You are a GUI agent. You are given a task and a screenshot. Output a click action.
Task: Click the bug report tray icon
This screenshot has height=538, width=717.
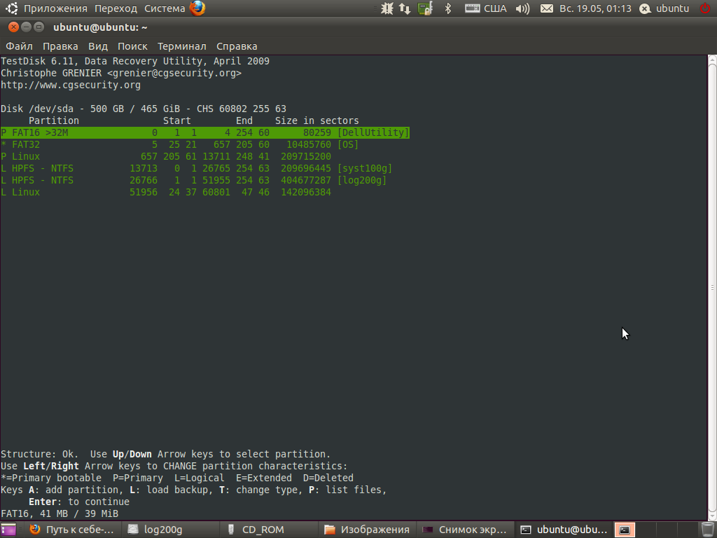click(387, 8)
